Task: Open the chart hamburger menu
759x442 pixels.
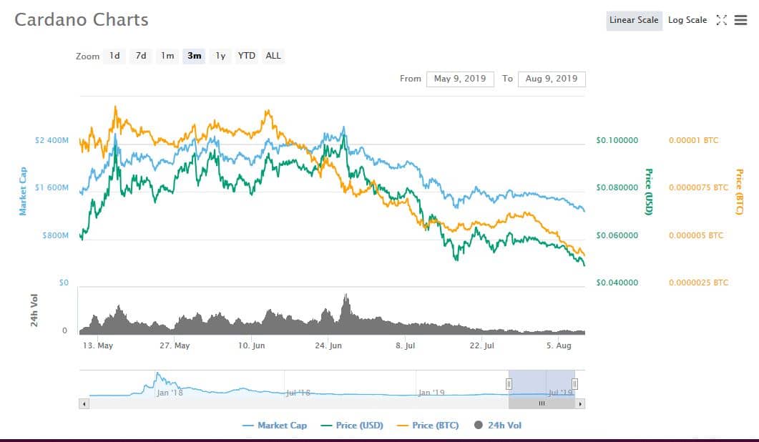Action: (740, 20)
